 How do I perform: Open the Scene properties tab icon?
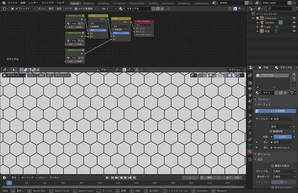pyautogui.click(x=250, y=101)
